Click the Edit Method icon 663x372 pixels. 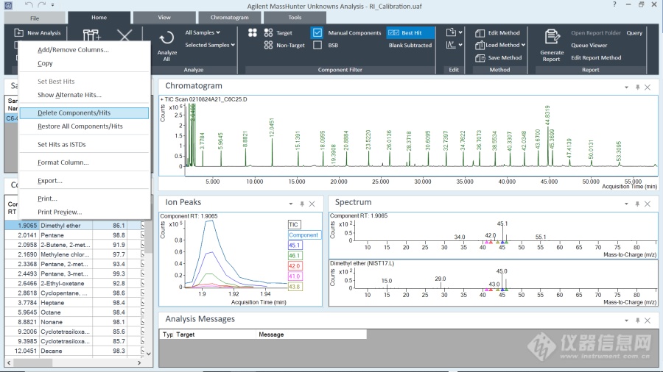(480, 33)
